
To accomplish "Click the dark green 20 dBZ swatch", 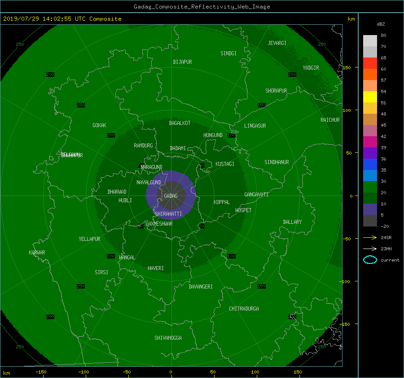I will click(x=370, y=198).
